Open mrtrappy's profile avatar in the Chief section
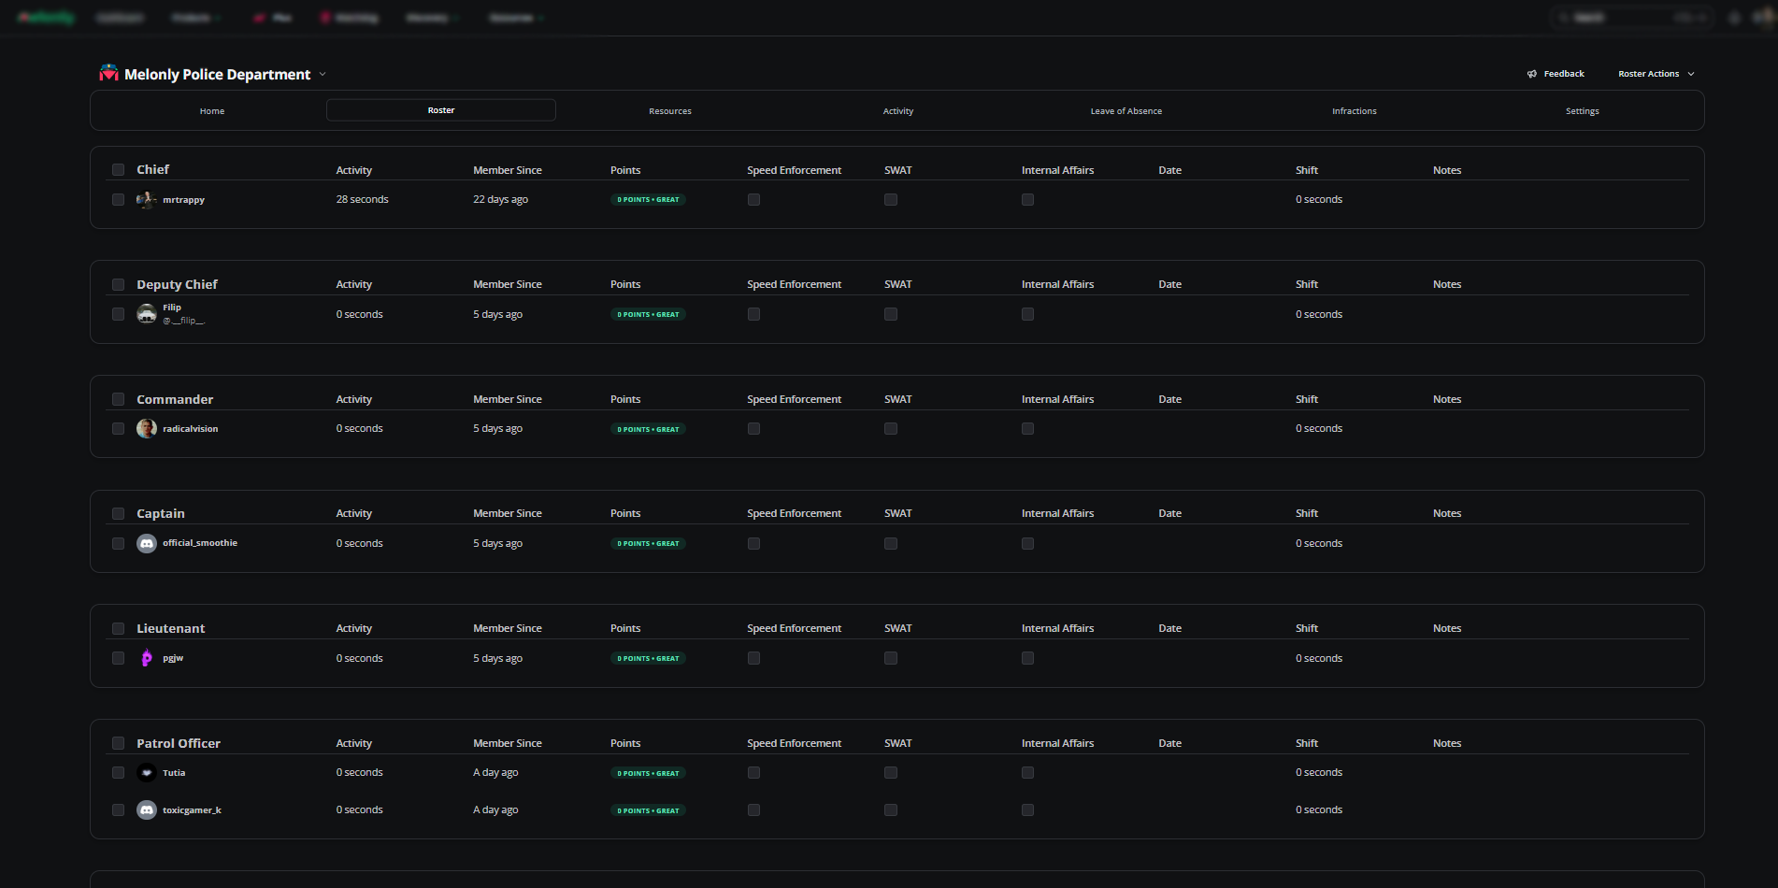1778x888 pixels. pyautogui.click(x=146, y=199)
